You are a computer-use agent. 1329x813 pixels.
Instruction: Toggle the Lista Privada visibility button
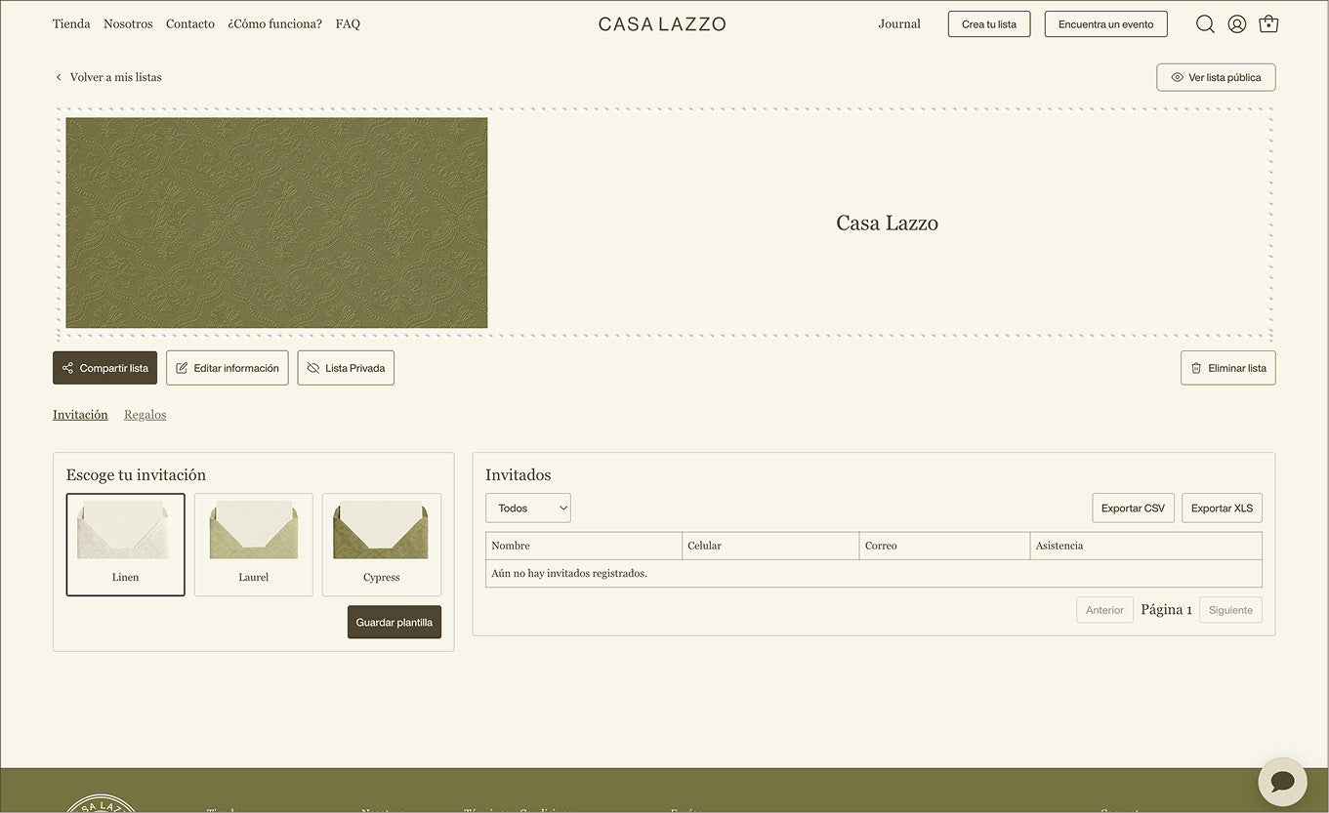346,368
